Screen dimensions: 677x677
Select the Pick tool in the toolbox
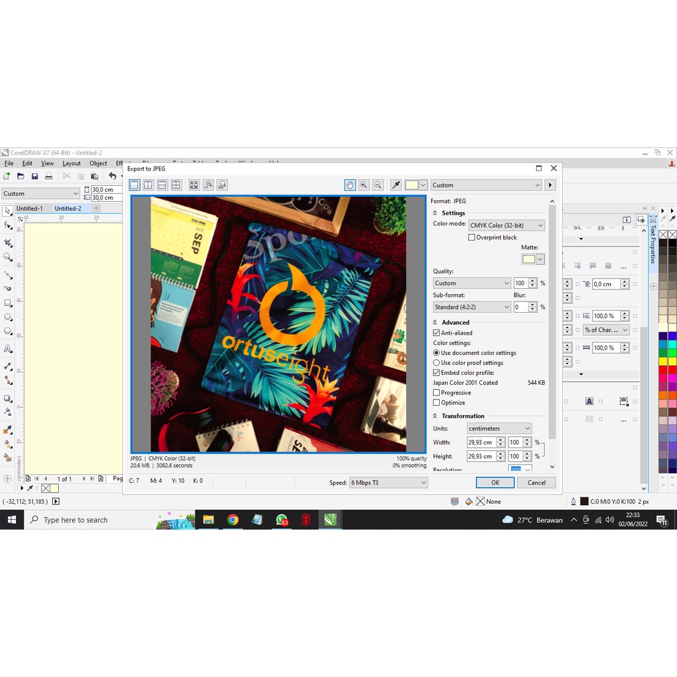click(x=7, y=211)
